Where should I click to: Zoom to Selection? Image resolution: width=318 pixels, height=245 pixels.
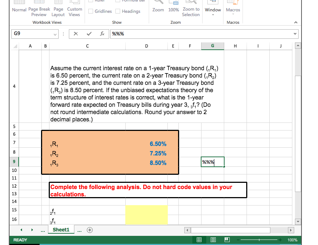click(191, 8)
